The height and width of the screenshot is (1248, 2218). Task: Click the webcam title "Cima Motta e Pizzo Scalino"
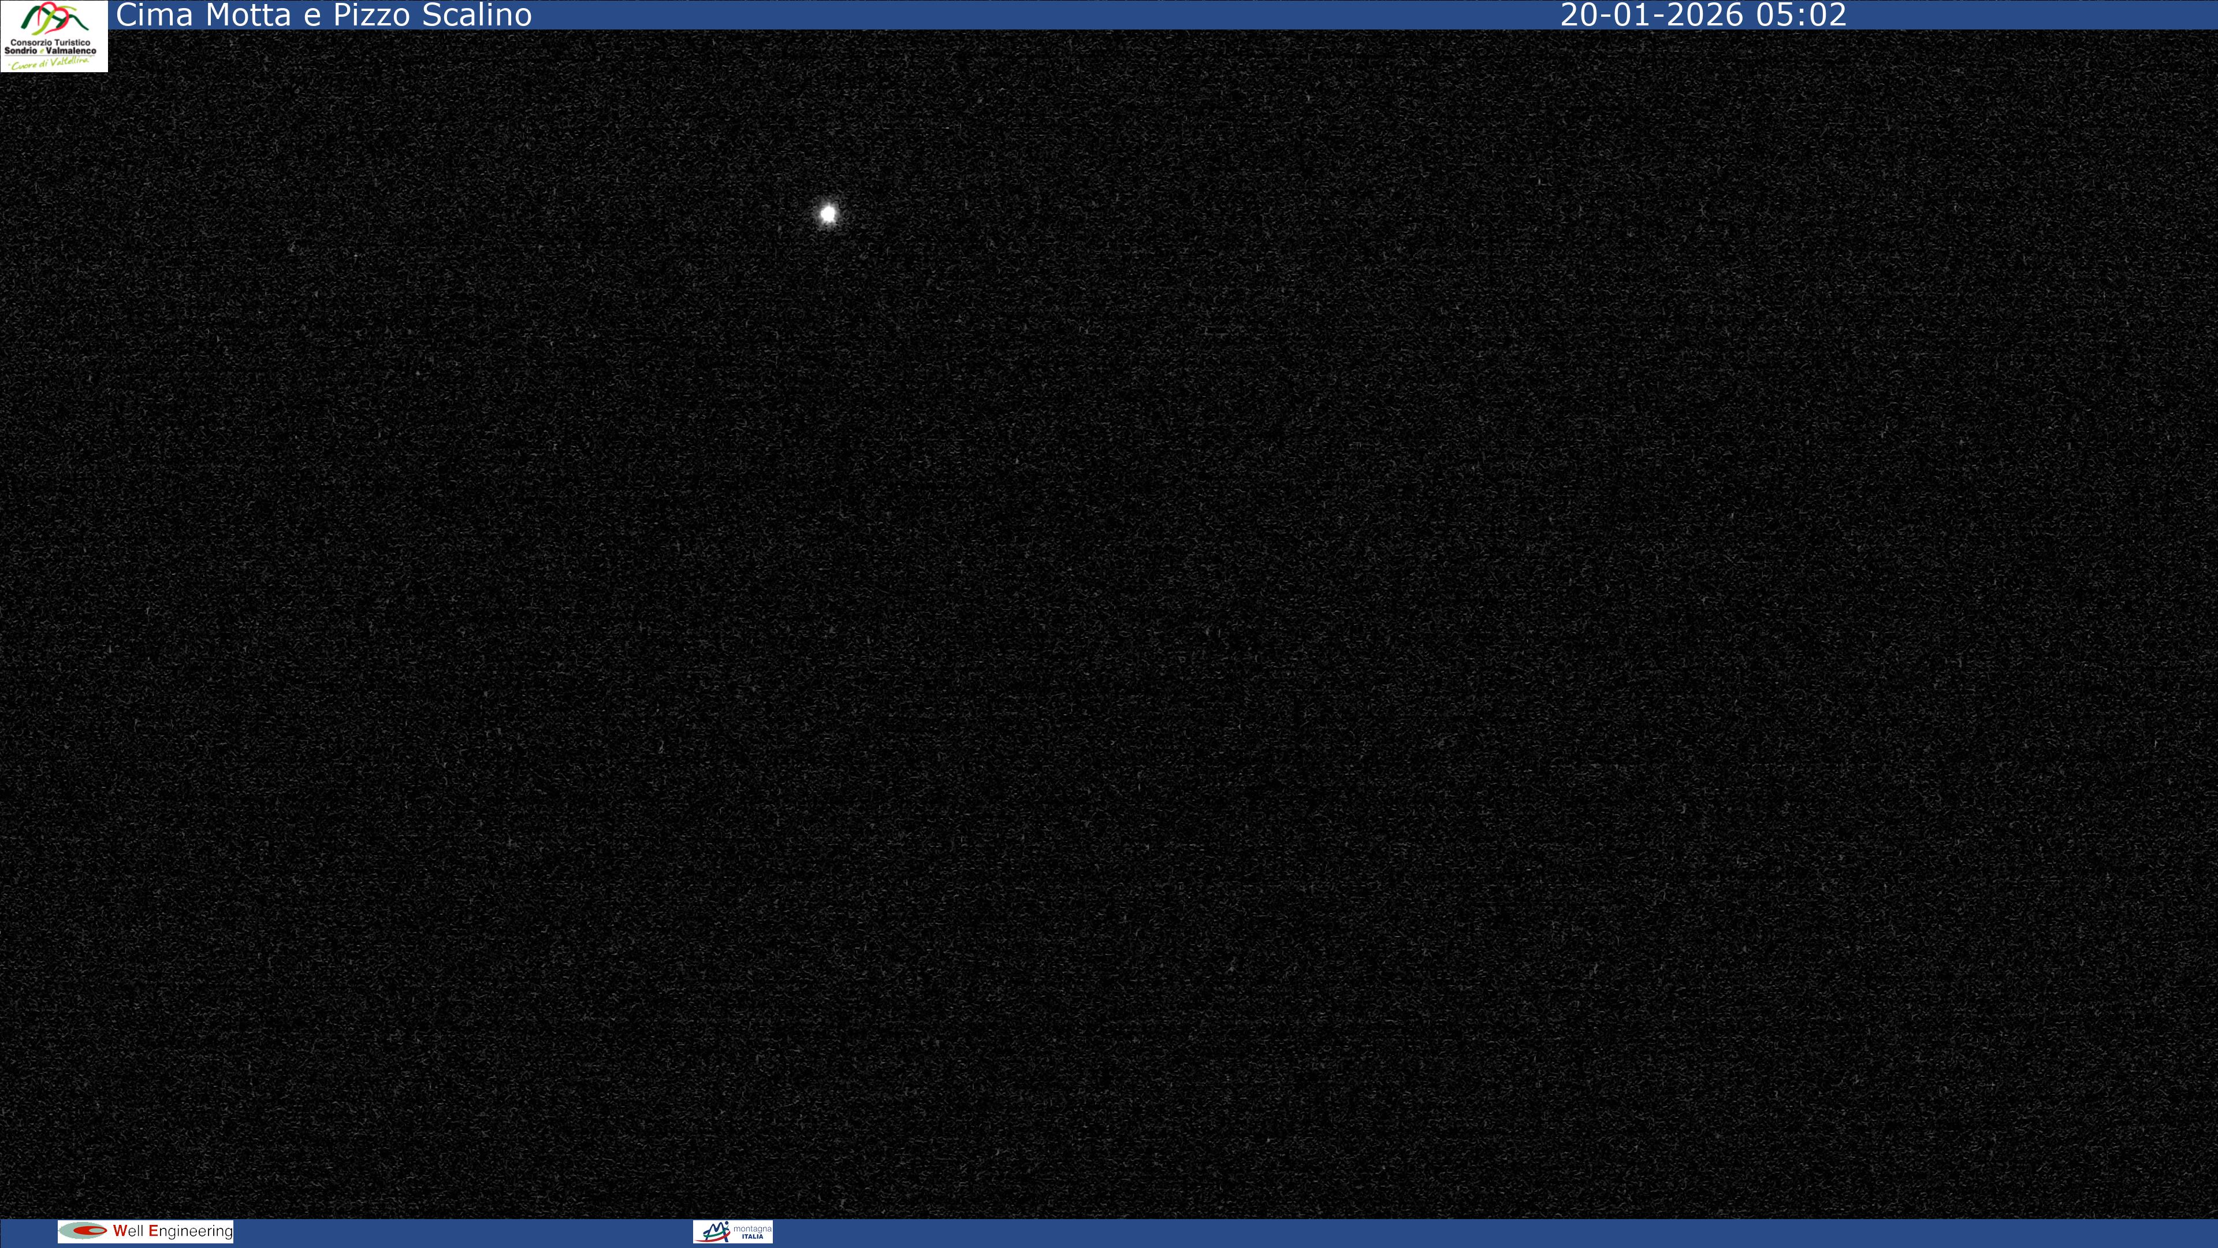coord(323,14)
